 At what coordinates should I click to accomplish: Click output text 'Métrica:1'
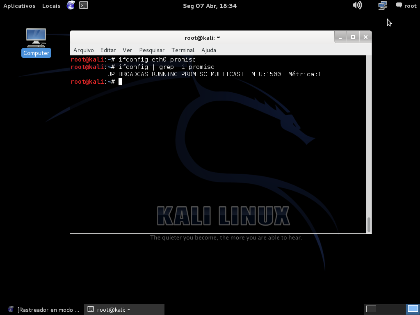pos(305,74)
